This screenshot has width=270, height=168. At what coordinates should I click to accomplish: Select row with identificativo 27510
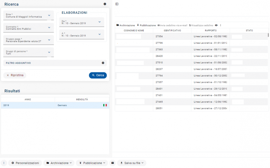coord(191,63)
